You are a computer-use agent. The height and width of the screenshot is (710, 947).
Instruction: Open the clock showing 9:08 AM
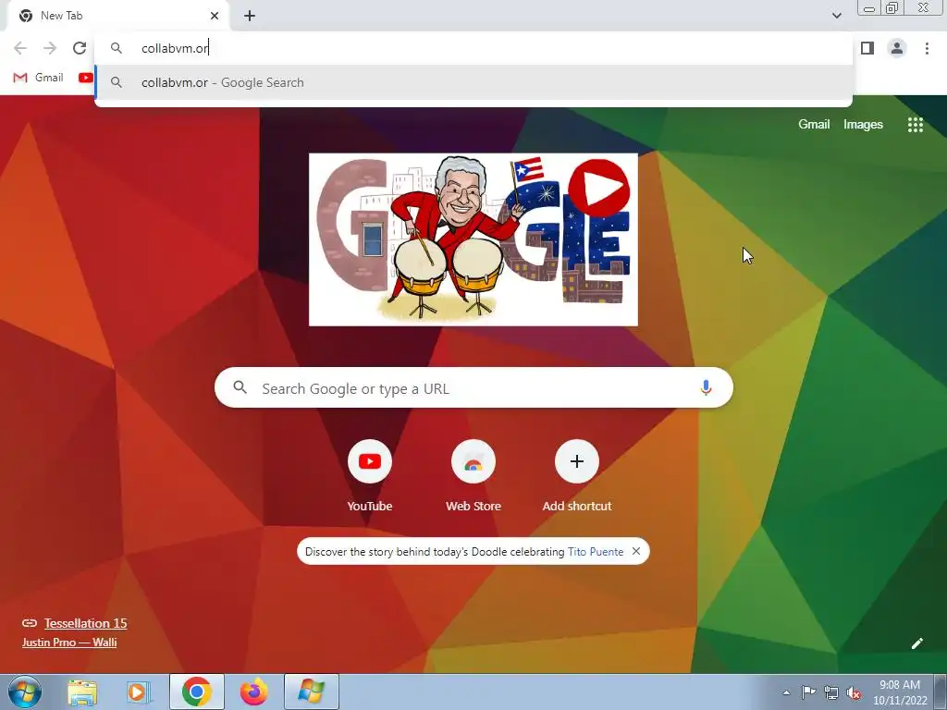tap(900, 692)
